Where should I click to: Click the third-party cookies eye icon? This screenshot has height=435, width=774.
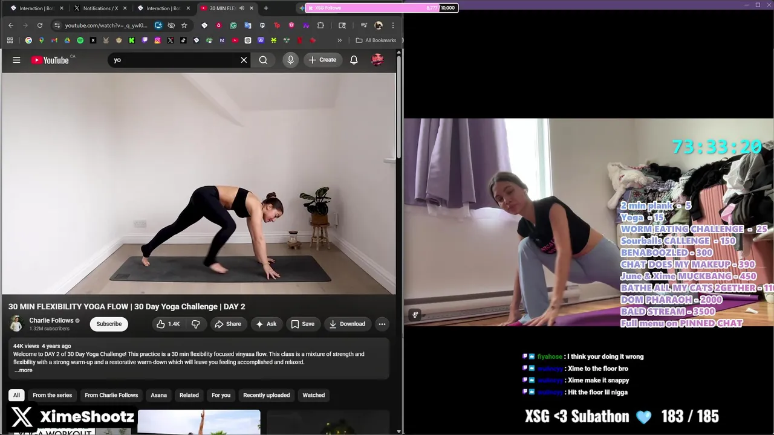(x=171, y=25)
